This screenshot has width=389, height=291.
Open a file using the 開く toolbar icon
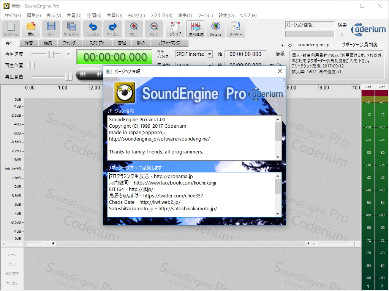click(x=31, y=29)
